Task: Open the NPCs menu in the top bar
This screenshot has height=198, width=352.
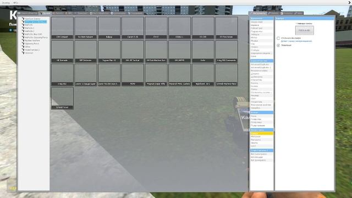Action: click(x=15, y=3)
